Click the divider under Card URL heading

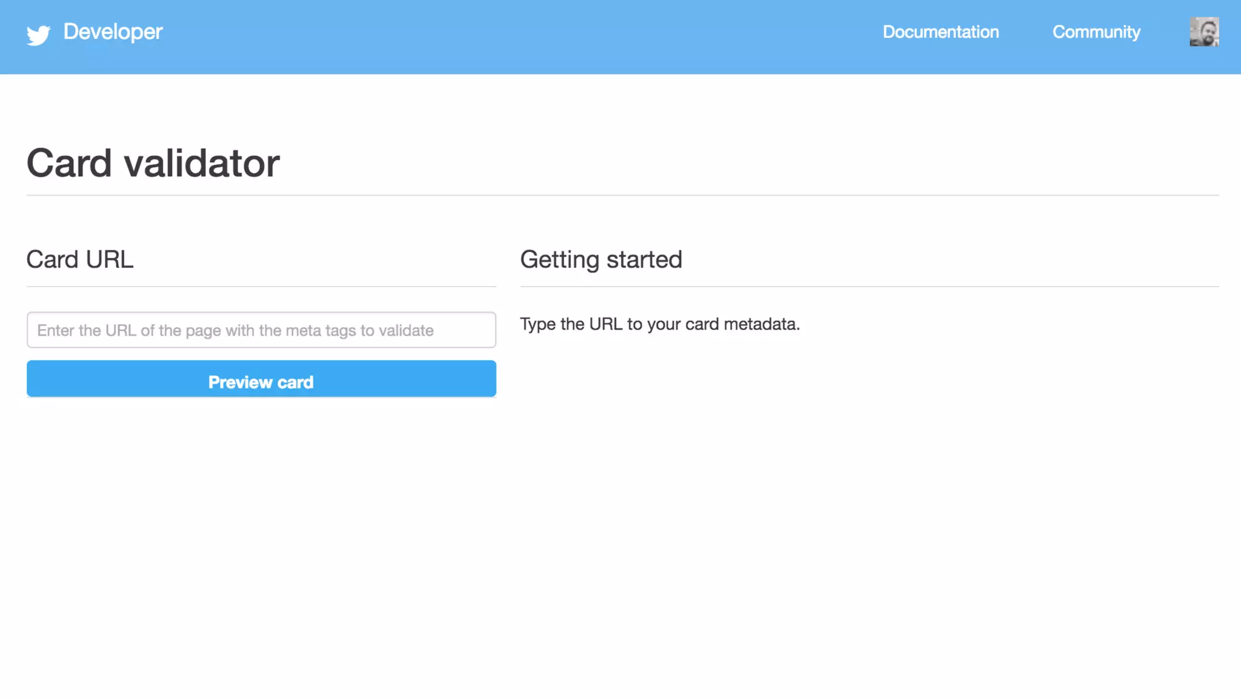pos(261,287)
